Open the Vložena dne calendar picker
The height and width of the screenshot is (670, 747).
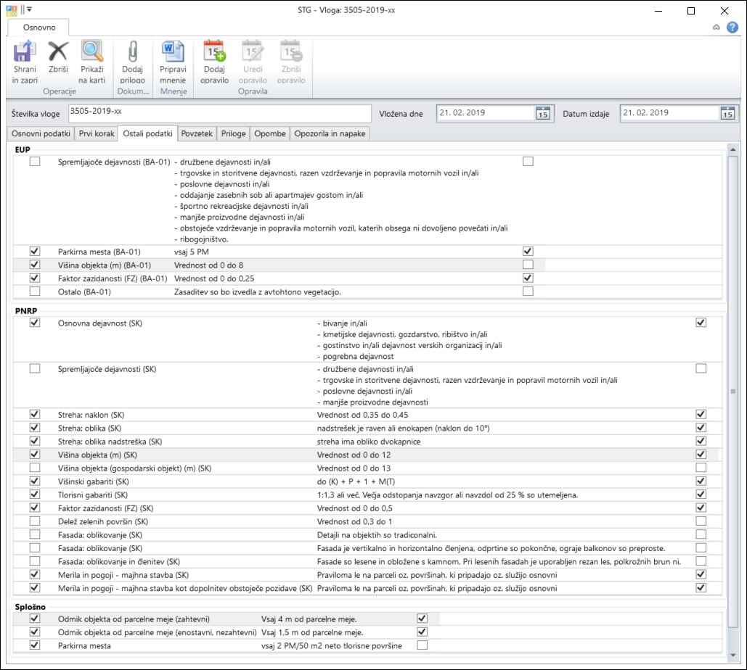click(x=542, y=113)
